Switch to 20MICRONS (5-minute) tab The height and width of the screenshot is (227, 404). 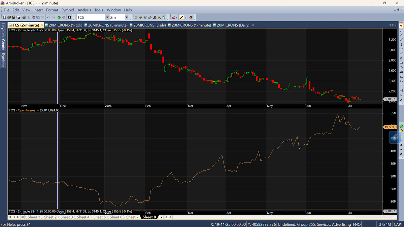106,25
